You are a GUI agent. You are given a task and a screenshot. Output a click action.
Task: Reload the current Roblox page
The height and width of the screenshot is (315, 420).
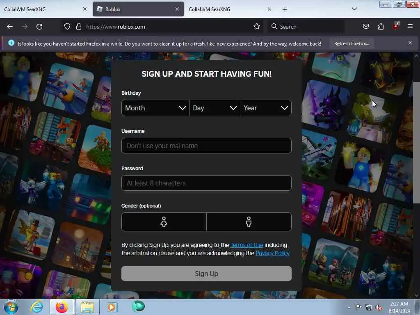click(x=39, y=27)
